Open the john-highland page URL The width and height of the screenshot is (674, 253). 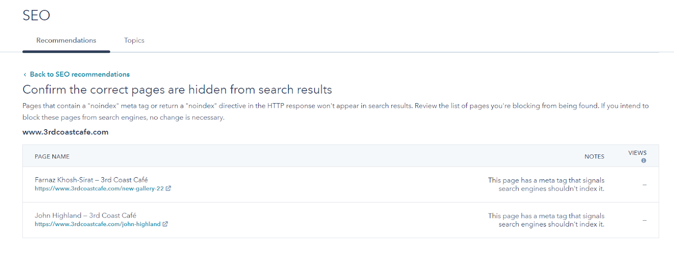[x=97, y=224]
